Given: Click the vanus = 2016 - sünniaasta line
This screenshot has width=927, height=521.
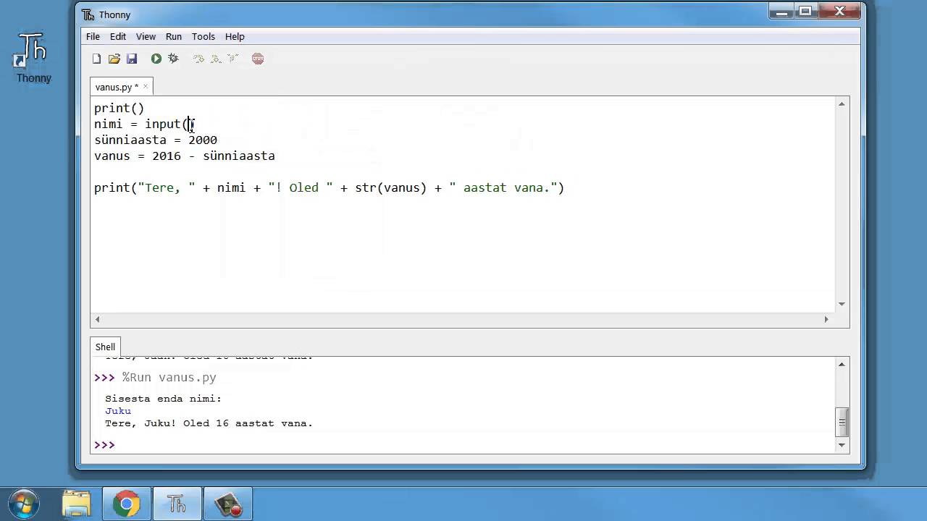Looking at the screenshot, I should 185,156.
